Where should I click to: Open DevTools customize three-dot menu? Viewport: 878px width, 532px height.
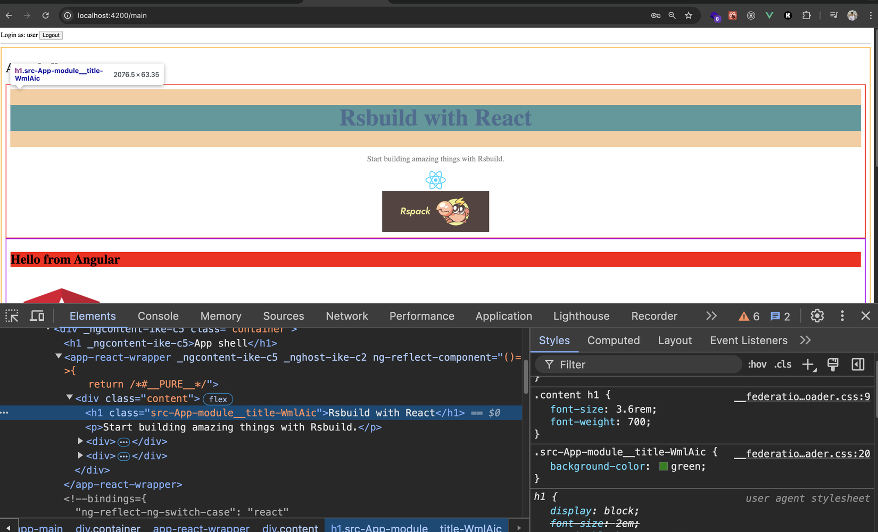tap(842, 316)
